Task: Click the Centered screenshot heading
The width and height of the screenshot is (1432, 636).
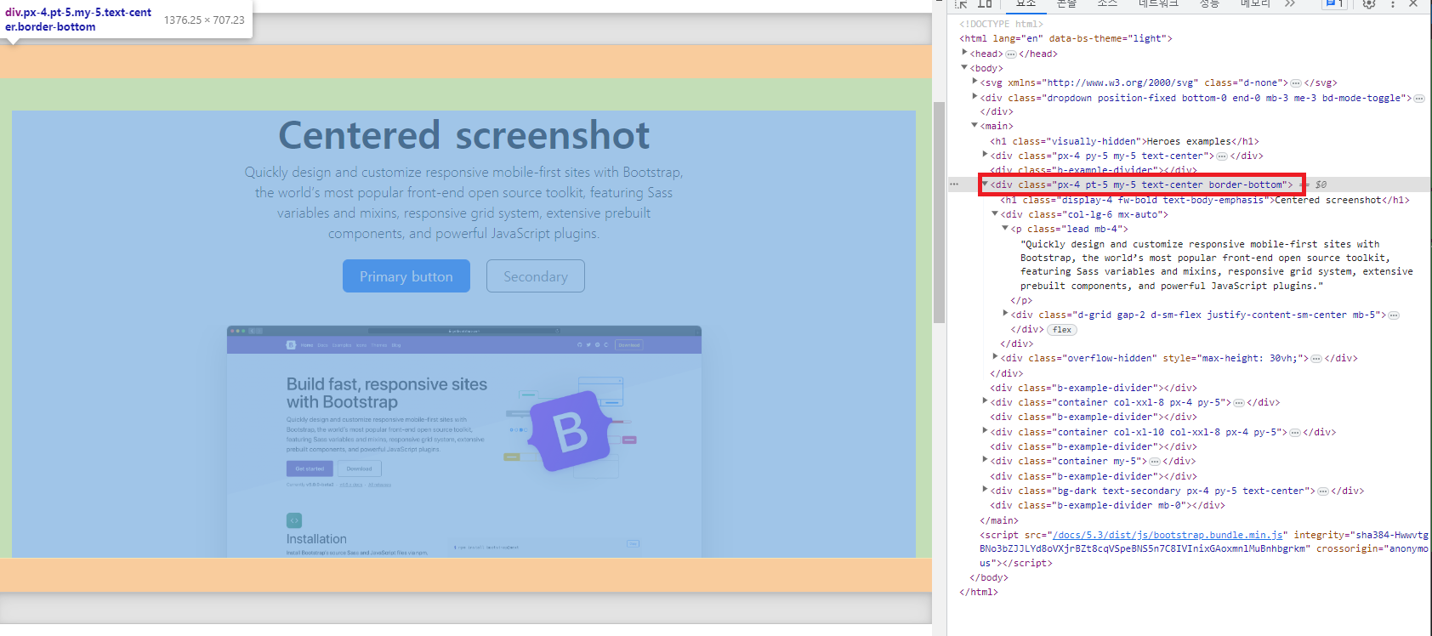Action: coord(464,135)
